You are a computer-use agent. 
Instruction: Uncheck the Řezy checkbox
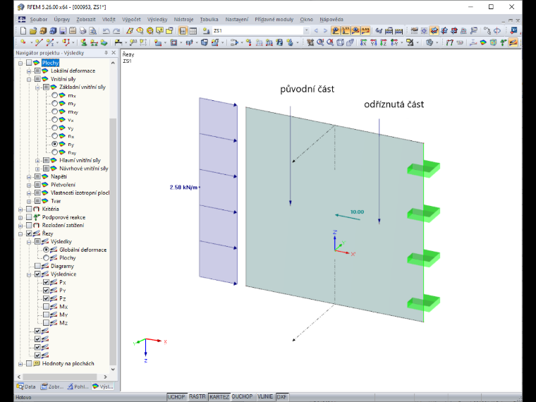pyautogui.click(x=29, y=233)
